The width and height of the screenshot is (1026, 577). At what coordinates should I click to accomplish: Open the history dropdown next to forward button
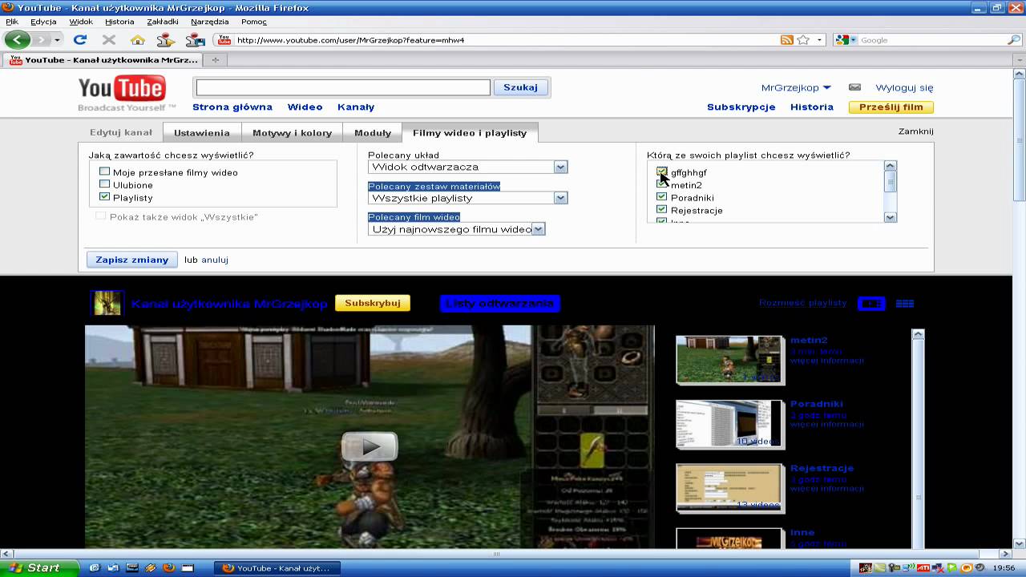pyautogui.click(x=57, y=40)
